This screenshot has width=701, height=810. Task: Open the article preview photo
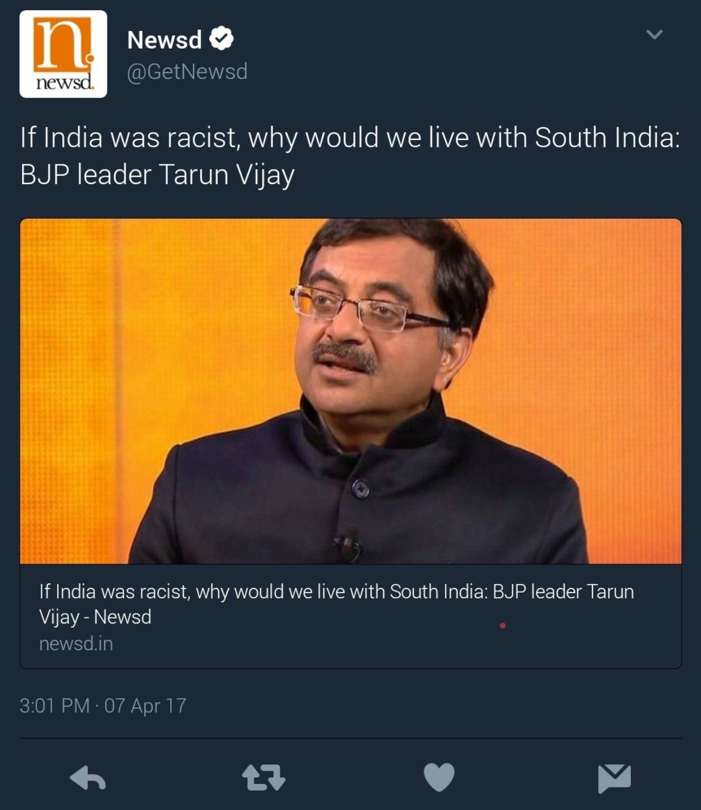pos(350,391)
